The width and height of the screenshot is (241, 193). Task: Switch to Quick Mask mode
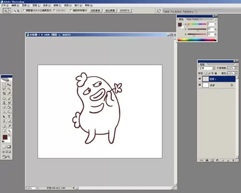click(9, 147)
